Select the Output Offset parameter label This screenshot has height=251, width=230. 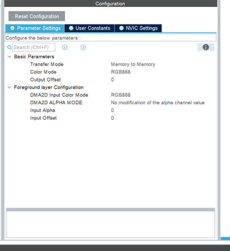45,80
